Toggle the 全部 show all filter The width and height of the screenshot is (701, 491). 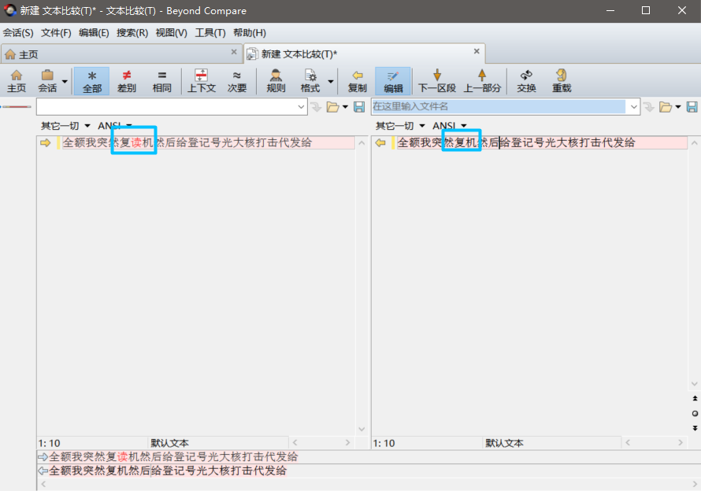click(91, 81)
